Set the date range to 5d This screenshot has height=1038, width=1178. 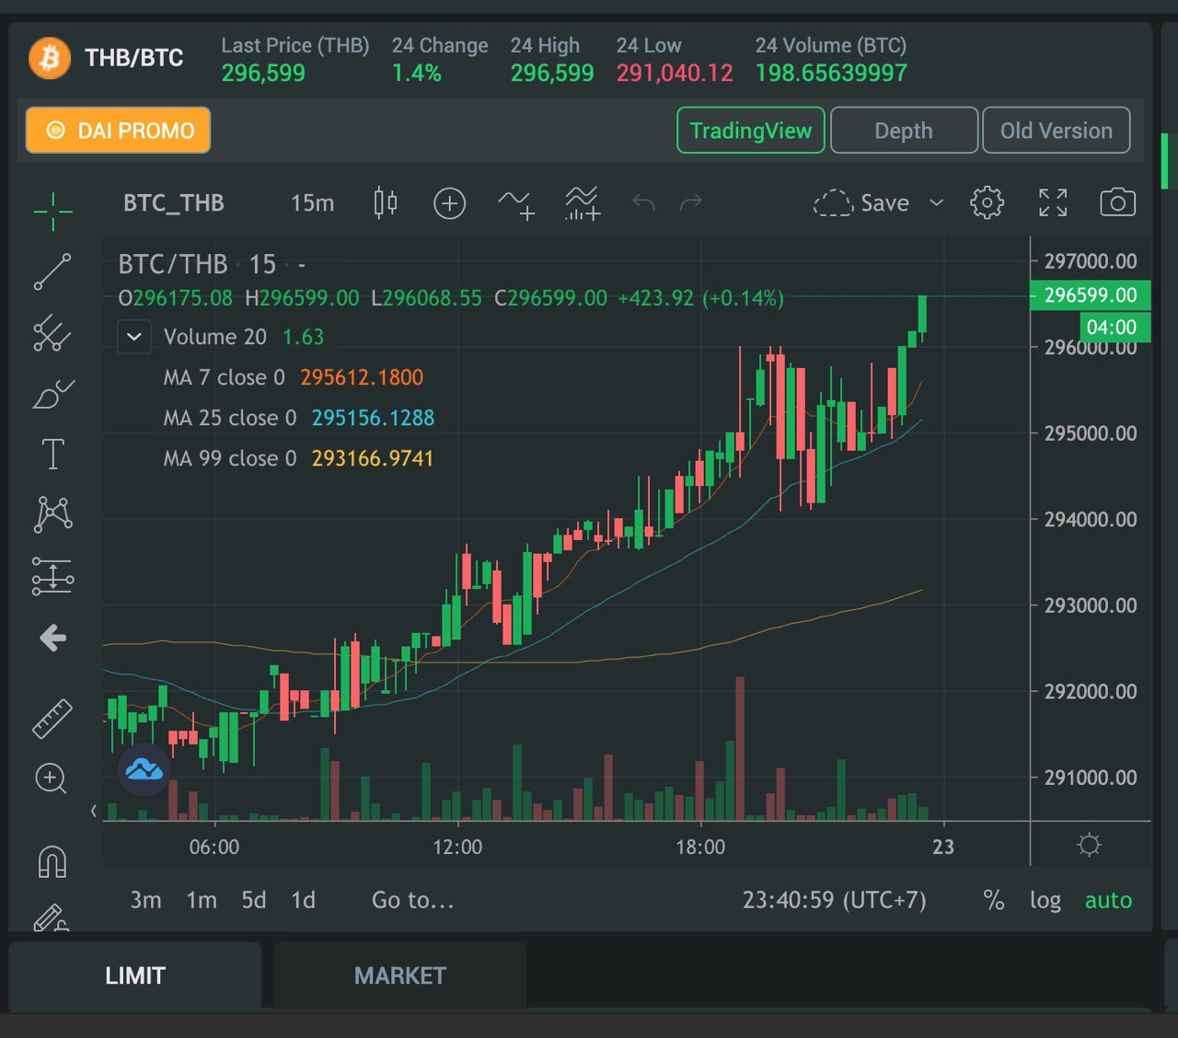click(x=254, y=900)
